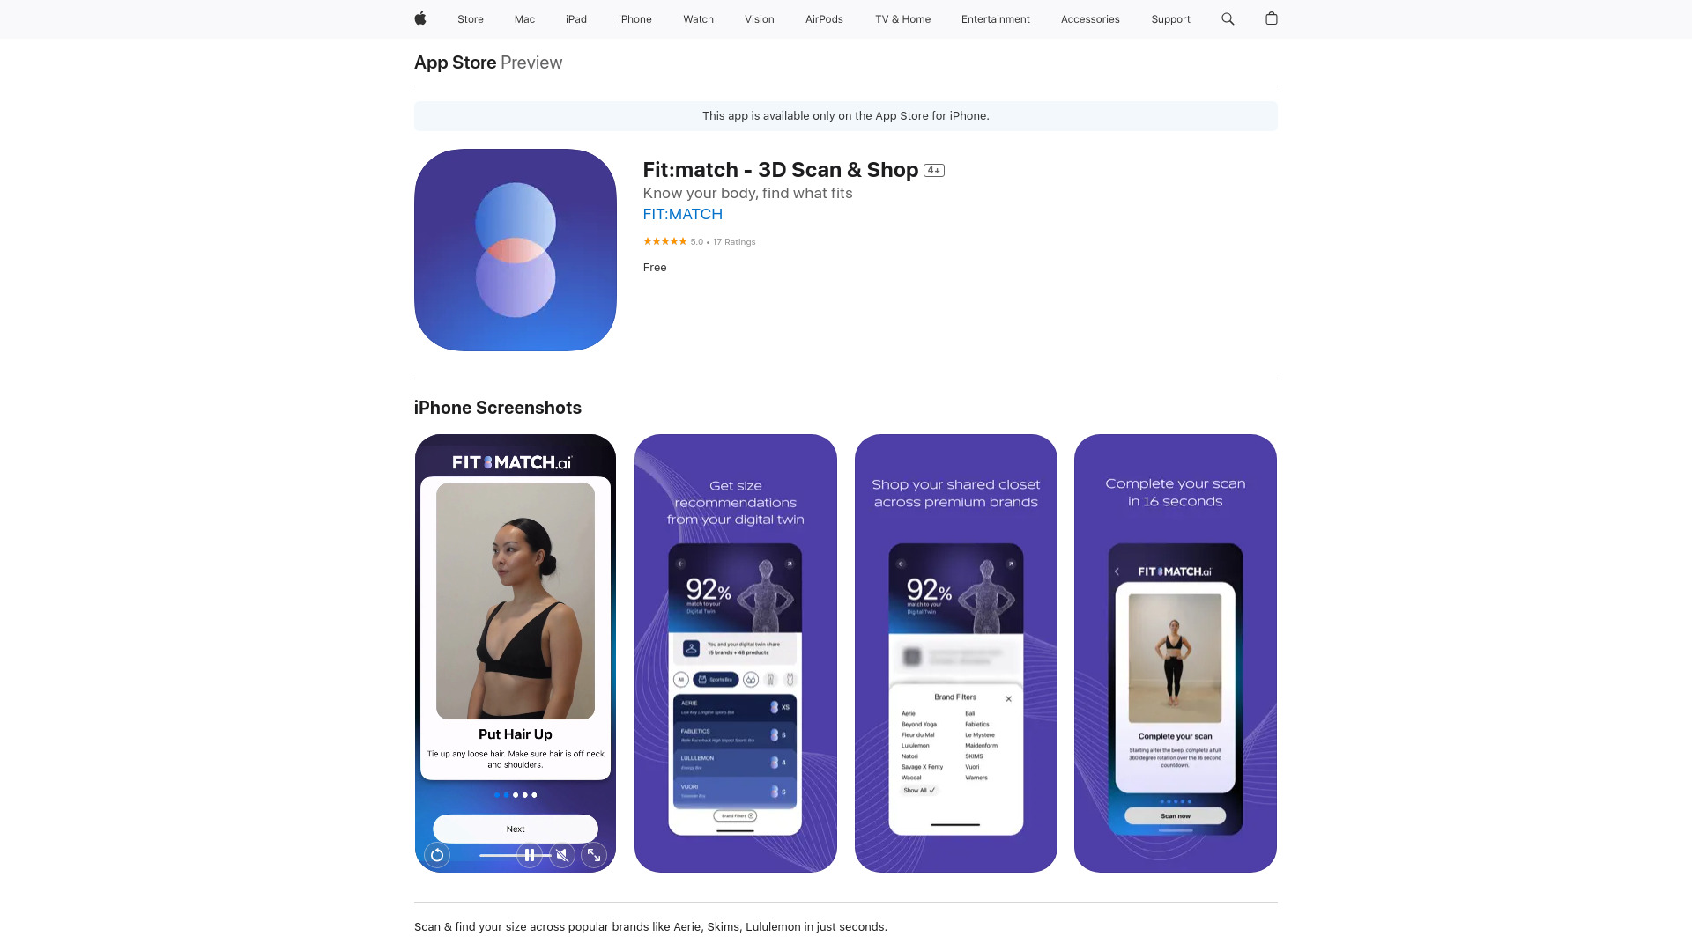Click the pause icon on screenshot player

coord(529,855)
